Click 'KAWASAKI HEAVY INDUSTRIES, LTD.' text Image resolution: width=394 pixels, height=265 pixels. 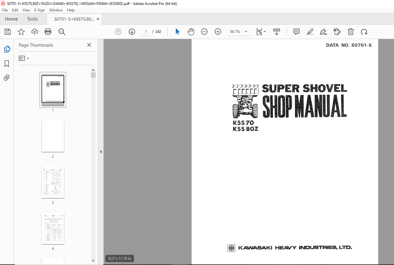point(295,248)
